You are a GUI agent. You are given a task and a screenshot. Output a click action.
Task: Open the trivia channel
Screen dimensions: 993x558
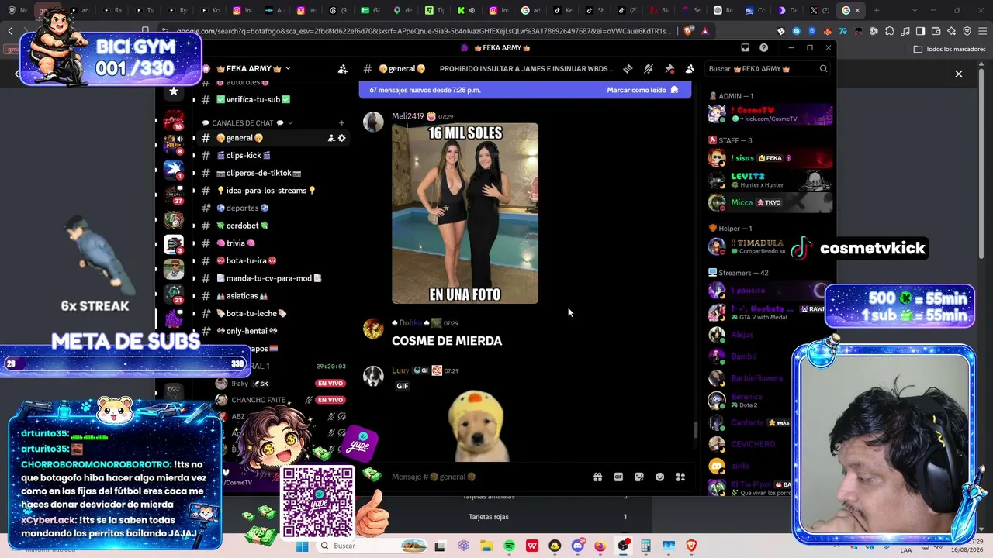click(274, 243)
